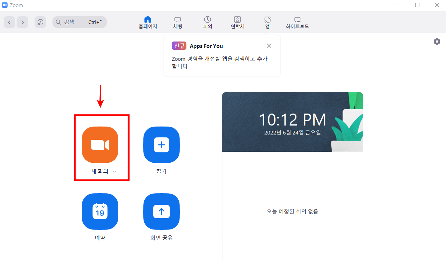The image size is (446, 261).
Task: Open the settings gear icon
Action: [x=437, y=42]
